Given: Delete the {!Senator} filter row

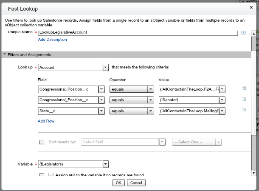Looking at the screenshot, I should point(244,99).
